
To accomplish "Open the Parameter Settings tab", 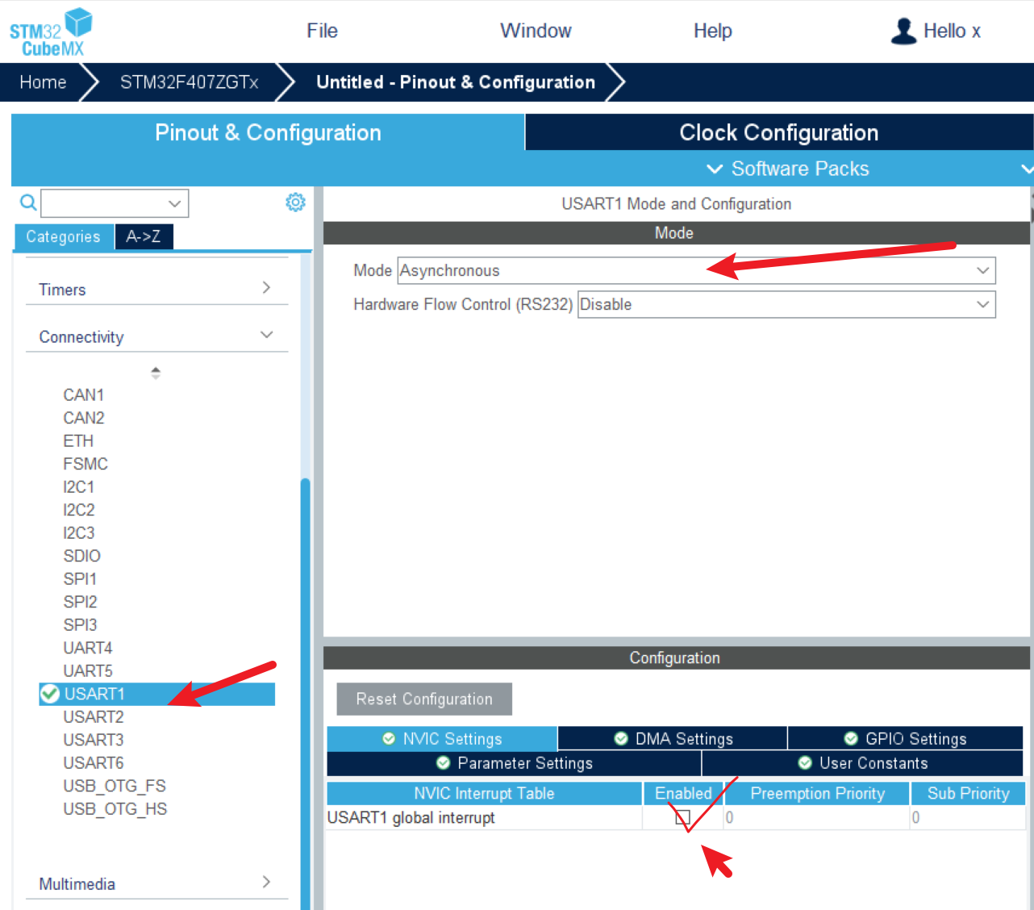I will (514, 763).
